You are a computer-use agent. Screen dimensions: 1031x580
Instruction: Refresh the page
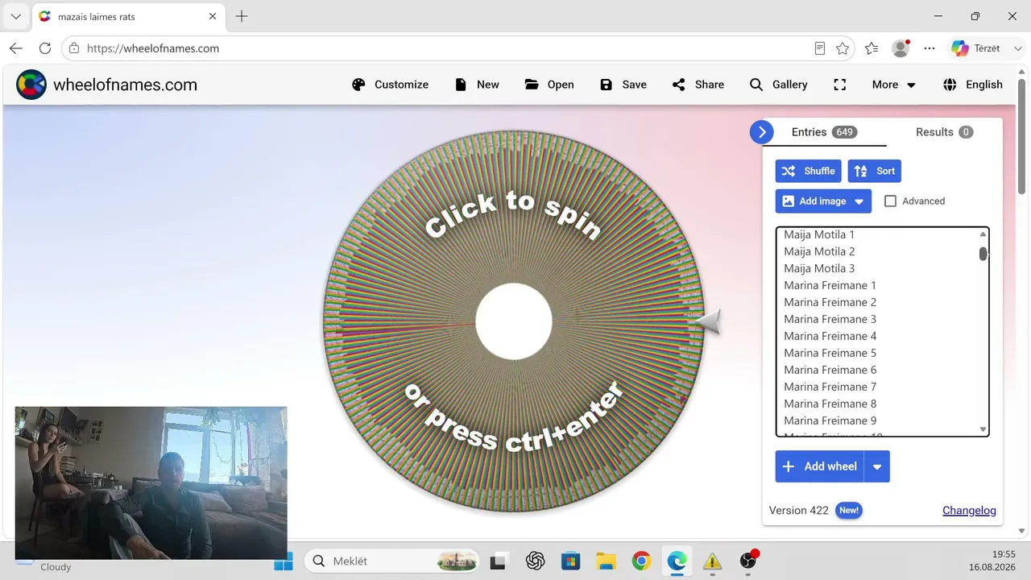click(x=45, y=48)
